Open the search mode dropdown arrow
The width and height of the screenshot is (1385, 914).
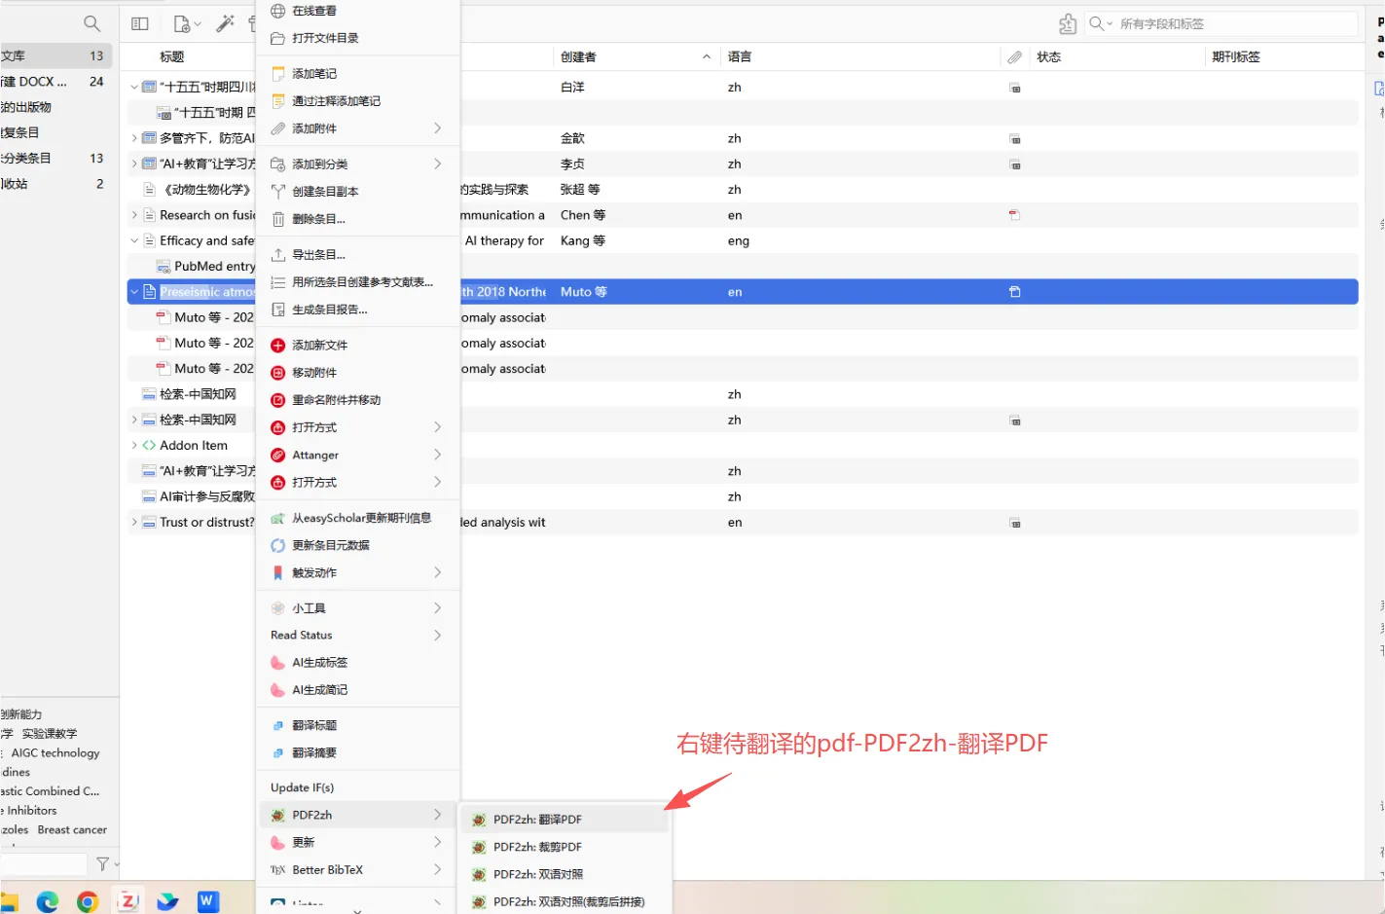pos(1109,23)
